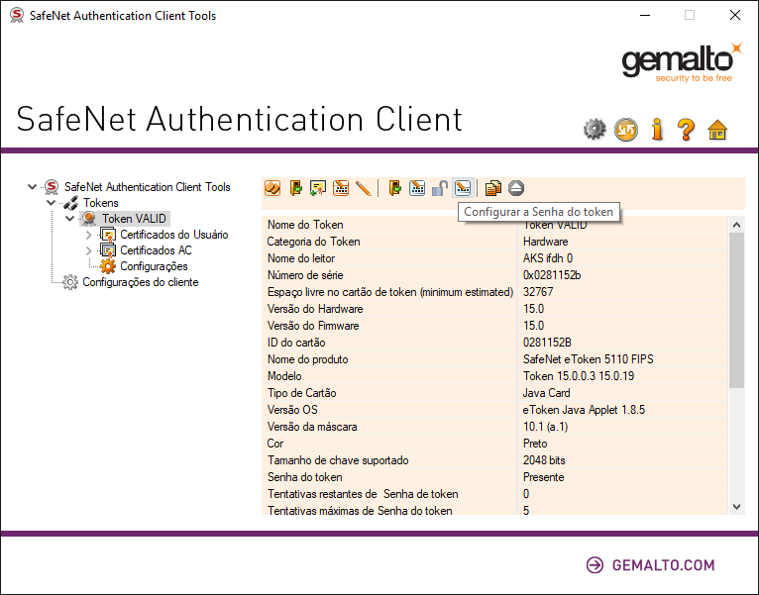The height and width of the screenshot is (595, 759).
Task: Click the open padlock Unlock Token icon
Action: 440,188
